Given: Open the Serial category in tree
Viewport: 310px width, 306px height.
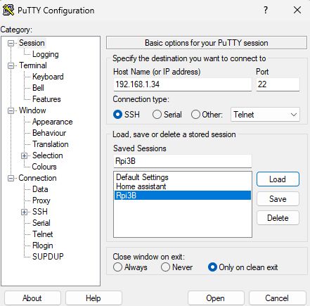Looking at the screenshot, I should click(41, 223).
